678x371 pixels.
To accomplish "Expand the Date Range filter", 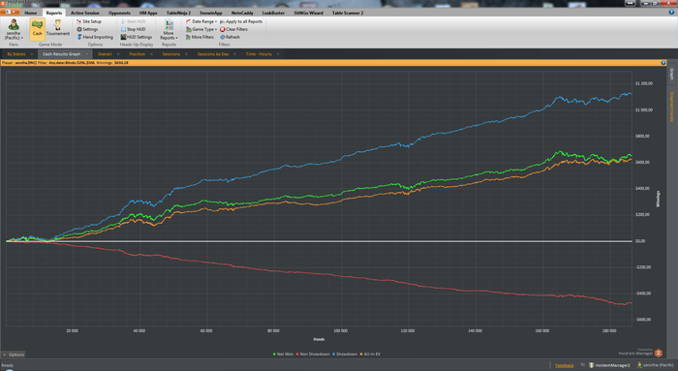I will (201, 21).
